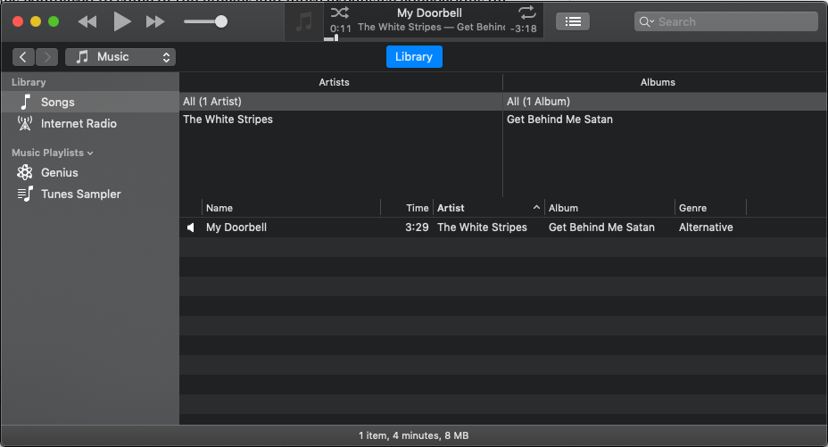Click the Alternative genre cell
828x447 pixels.
[x=706, y=228]
